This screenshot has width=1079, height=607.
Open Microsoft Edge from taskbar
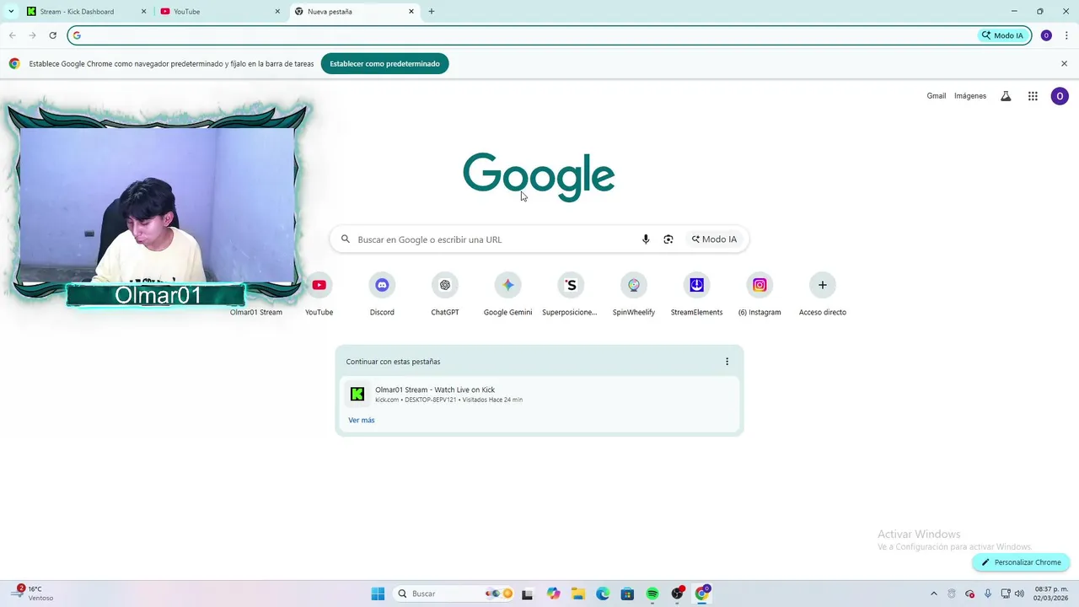pos(603,594)
